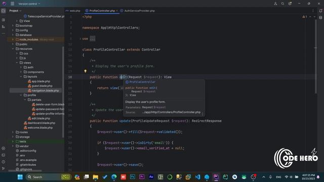Open the Project view dropdown
The height and width of the screenshot is (182, 324).
click(x=15, y=11)
